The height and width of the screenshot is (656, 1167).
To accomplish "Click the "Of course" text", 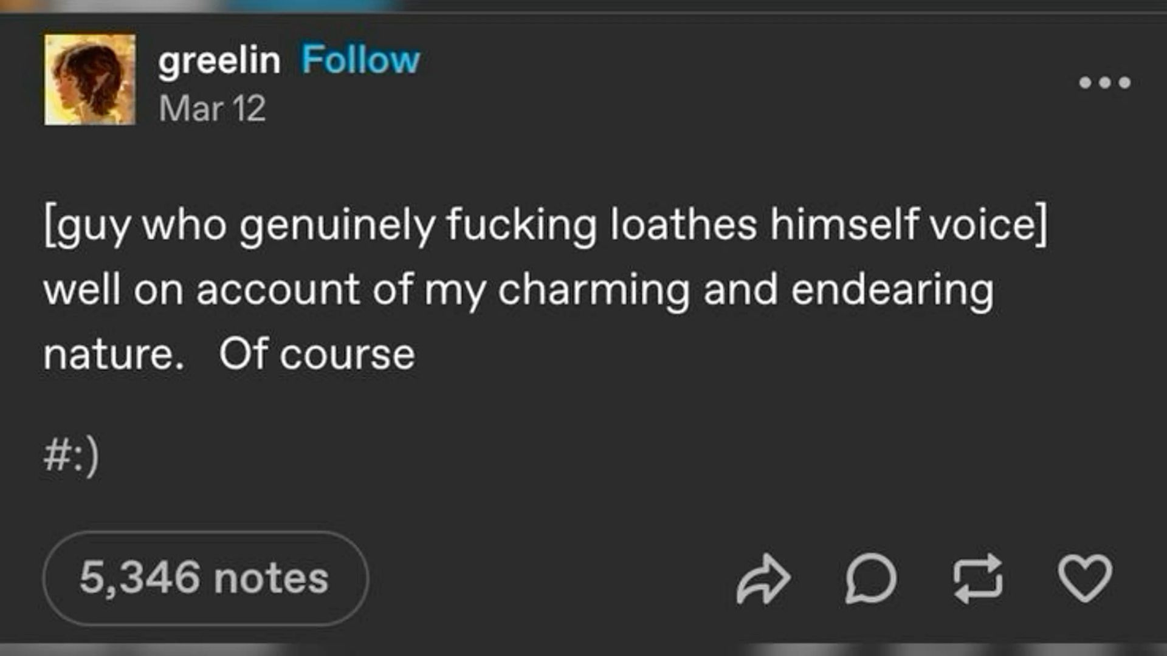I will coord(317,354).
